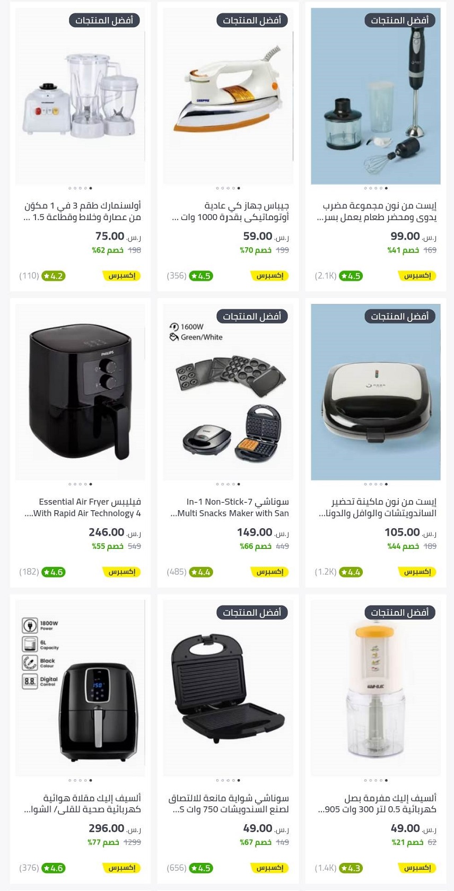Click the 4.6 rating badge with 182 reviews
454x891 pixels.
(x=54, y=572)
